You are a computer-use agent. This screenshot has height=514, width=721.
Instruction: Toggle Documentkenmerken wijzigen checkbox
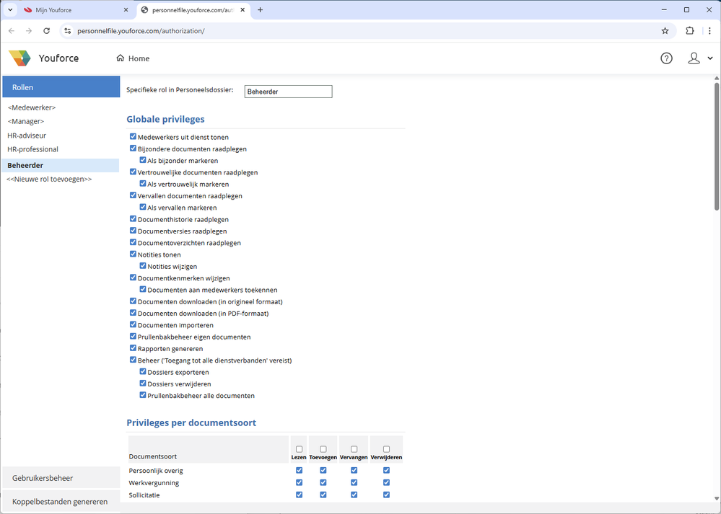coord(133,278)
